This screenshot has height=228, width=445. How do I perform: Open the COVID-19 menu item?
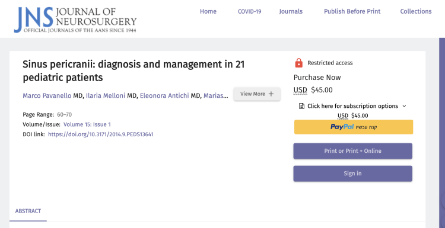249,11
